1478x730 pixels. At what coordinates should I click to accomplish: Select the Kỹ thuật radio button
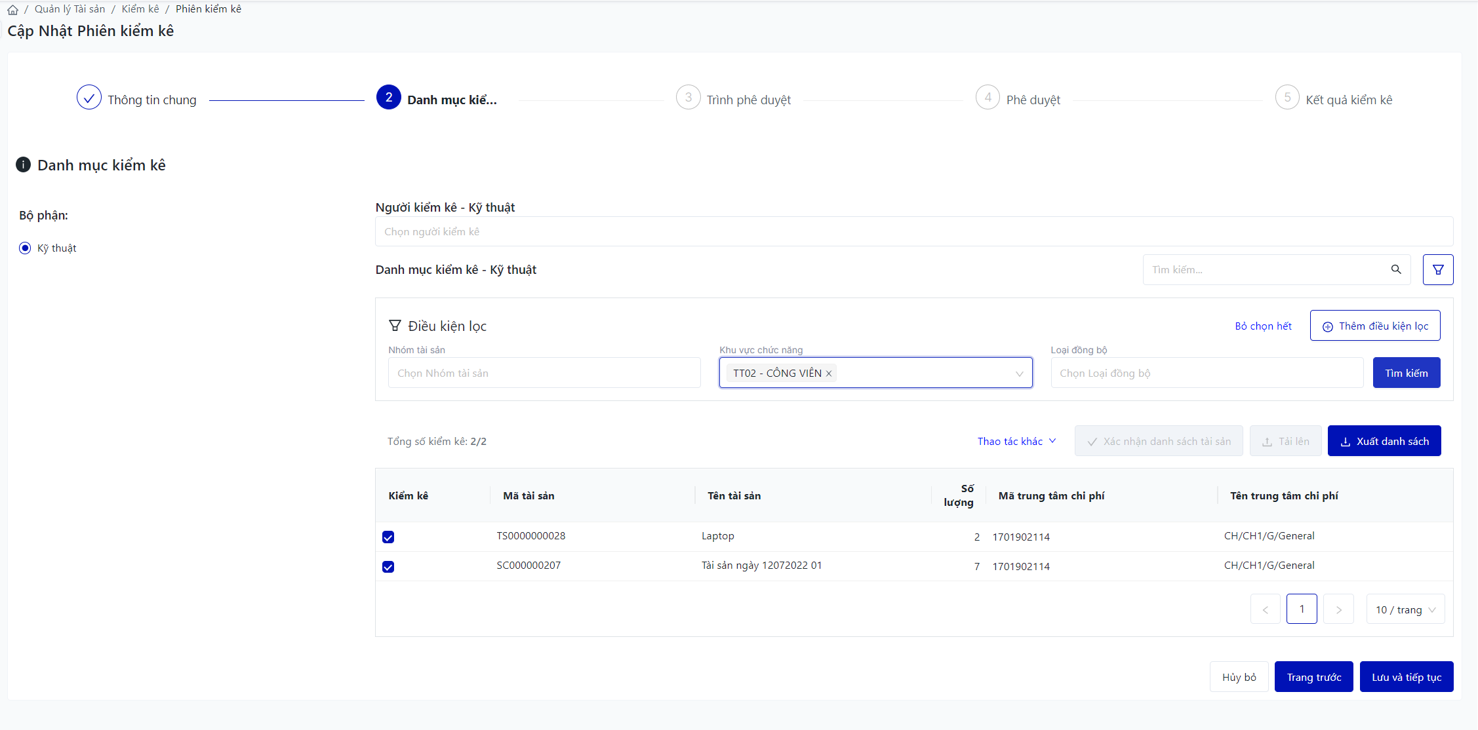point(25,248)
